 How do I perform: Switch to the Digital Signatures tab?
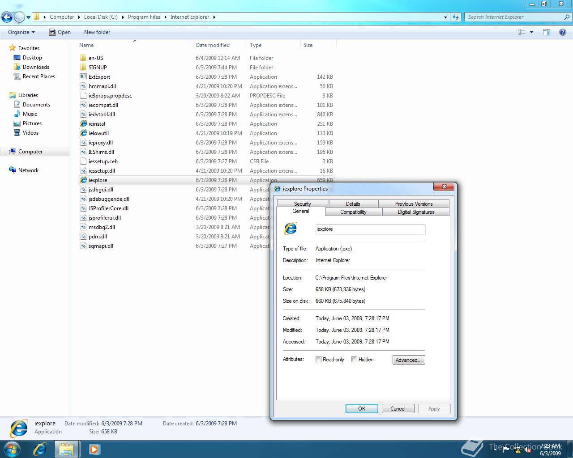tap(416, 212)
